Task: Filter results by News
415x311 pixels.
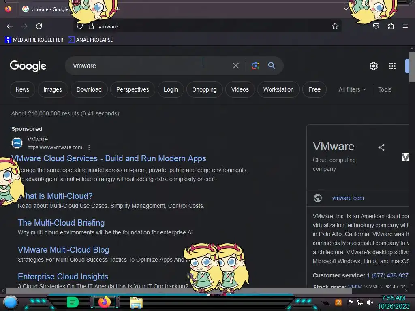Action: coord(23,89)
